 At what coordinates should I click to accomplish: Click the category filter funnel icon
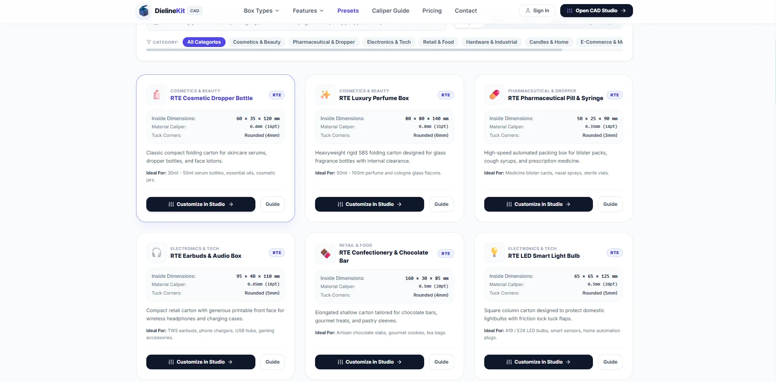click(x=149, y=42)
